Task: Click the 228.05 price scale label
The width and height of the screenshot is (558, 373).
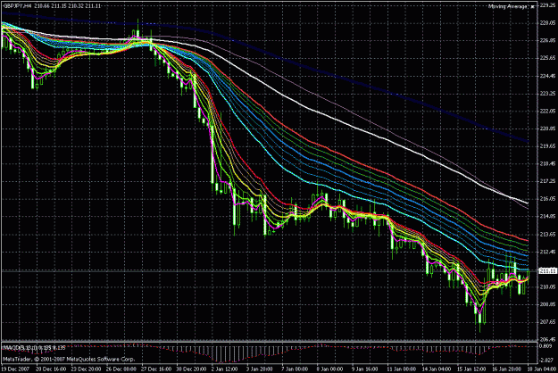Action: tap(548, 23)
